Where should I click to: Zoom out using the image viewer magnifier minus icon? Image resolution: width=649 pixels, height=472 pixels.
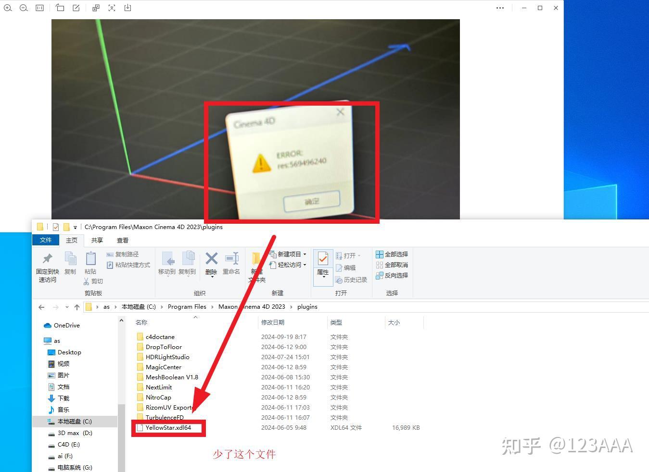tap(24, 8)
